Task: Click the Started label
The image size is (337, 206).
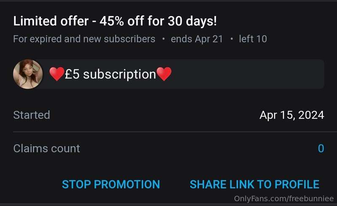Action: 32,115
